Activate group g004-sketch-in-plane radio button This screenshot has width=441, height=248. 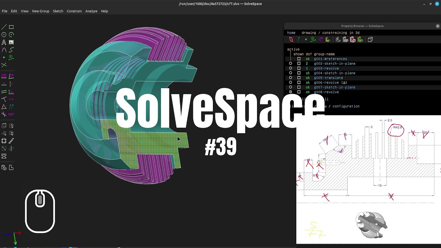pos(290,73)
